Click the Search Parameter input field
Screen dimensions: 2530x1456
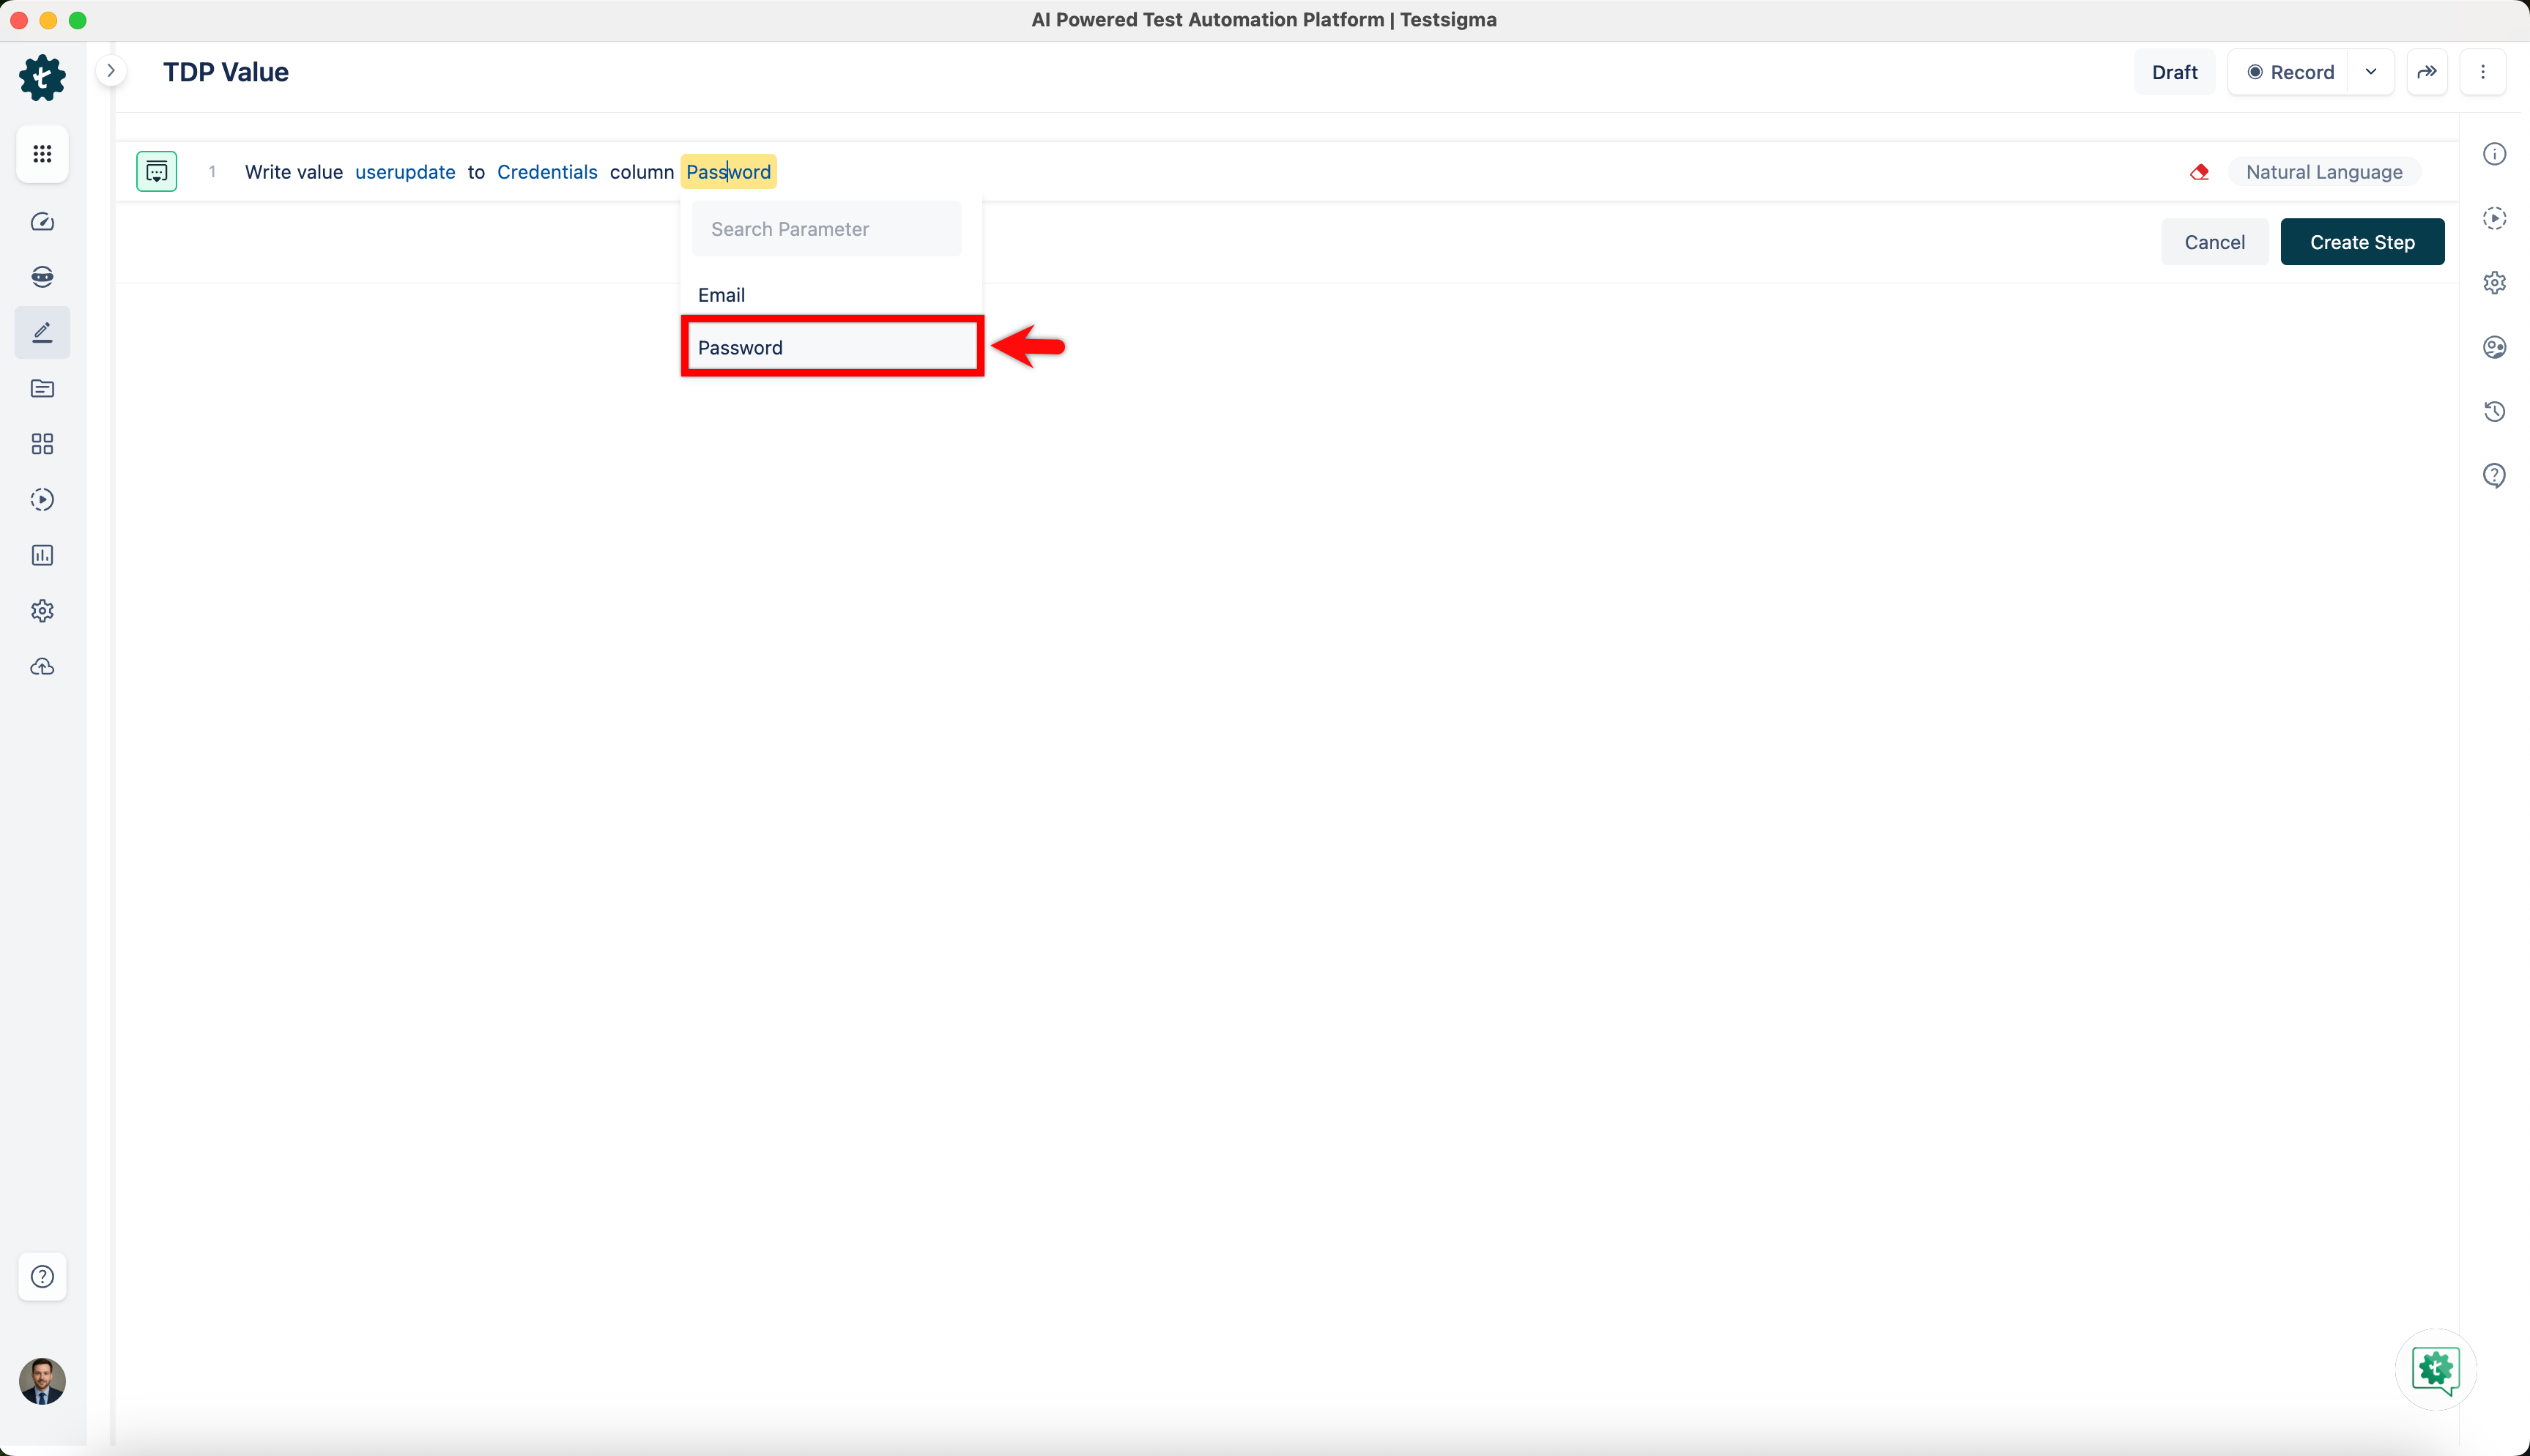tap(826, 229)
